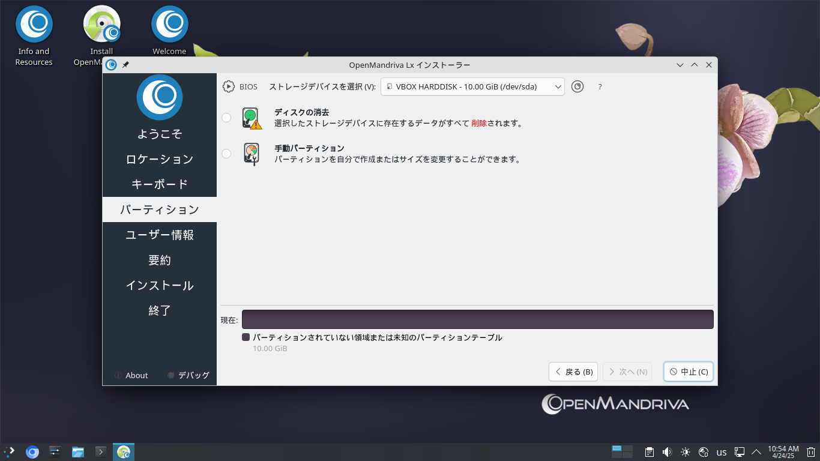Select the ディスクの消去 radio button

coord(226,118)
